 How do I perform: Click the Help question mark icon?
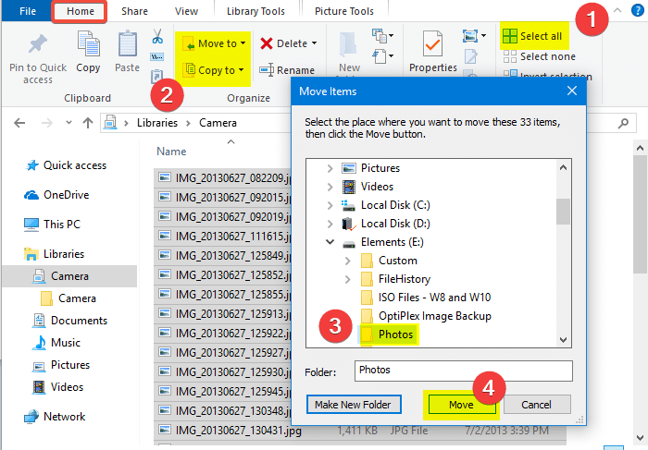pos(637,11)
